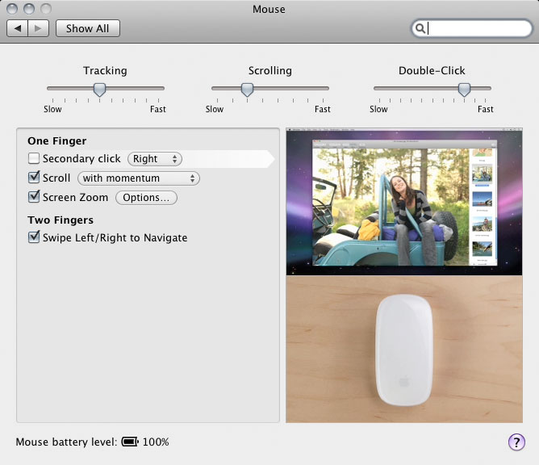539x465 pixels.
Task: Close the Mouse preferences window
Action: point(12,9)
